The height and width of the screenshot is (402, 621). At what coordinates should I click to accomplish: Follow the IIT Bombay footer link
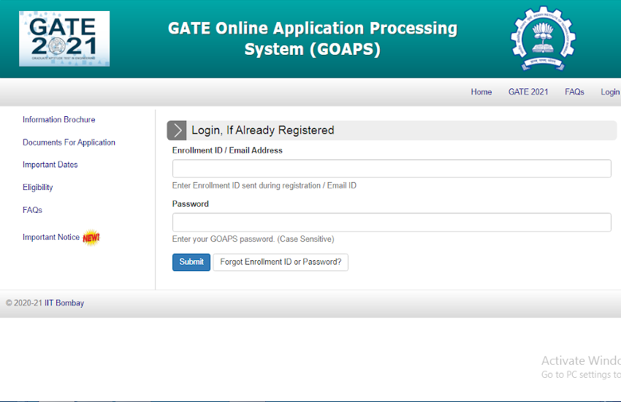coord(64,303)
